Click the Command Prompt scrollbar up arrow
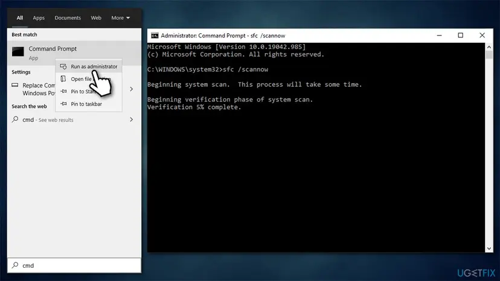The width and height of the screenshot is (500, 281). coord(489,47)
